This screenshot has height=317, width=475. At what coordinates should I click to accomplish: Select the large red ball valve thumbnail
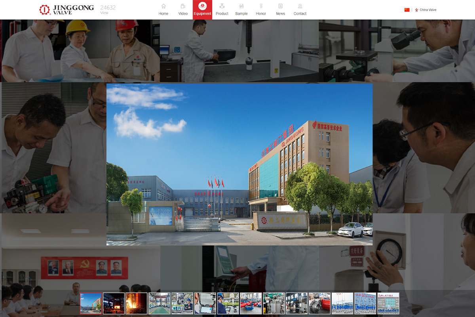(319, 304)
